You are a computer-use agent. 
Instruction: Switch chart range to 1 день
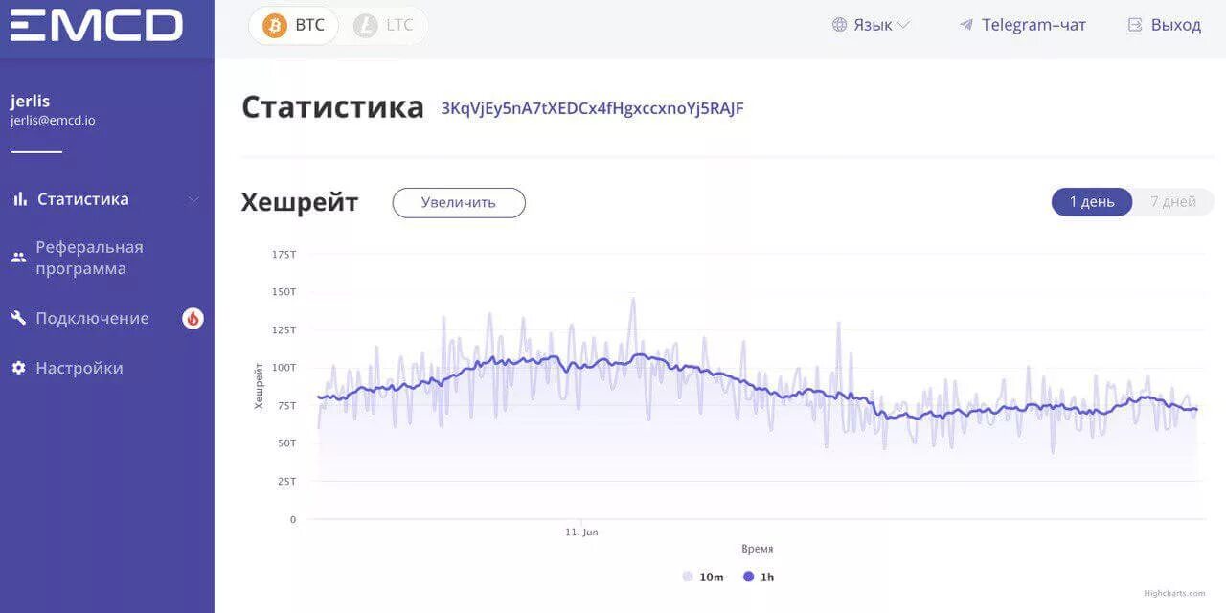[1092, 202]
